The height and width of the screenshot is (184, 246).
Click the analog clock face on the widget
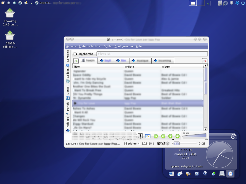pyautogui.click(x=219, y=155)
